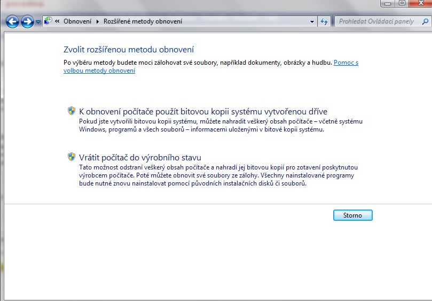Open the recent pages dropdown arrow
432x301 pixels.
point(38,22)
